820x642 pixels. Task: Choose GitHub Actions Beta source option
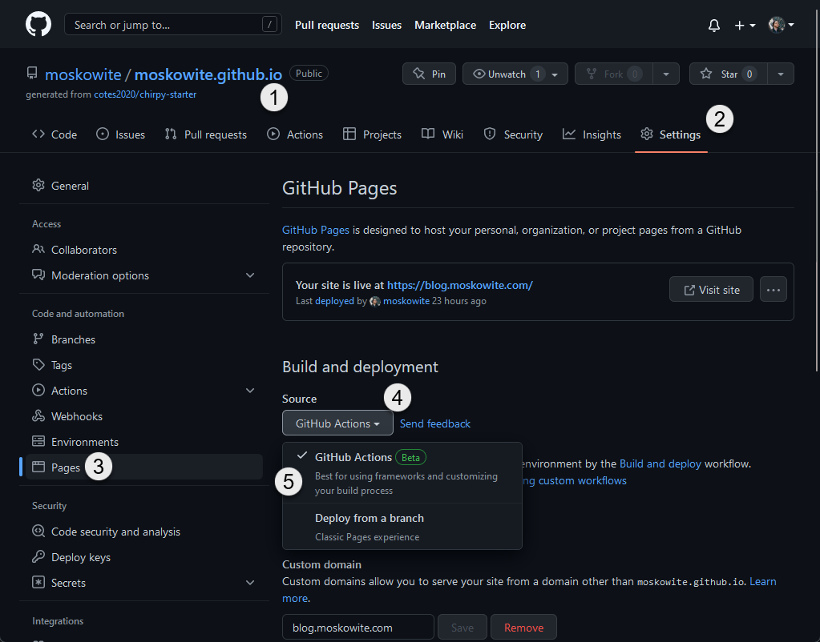(402, 473)
